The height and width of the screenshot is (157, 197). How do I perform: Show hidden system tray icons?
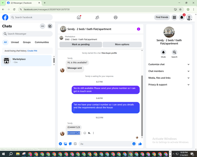pyautogui.click(x=173, y=154)
